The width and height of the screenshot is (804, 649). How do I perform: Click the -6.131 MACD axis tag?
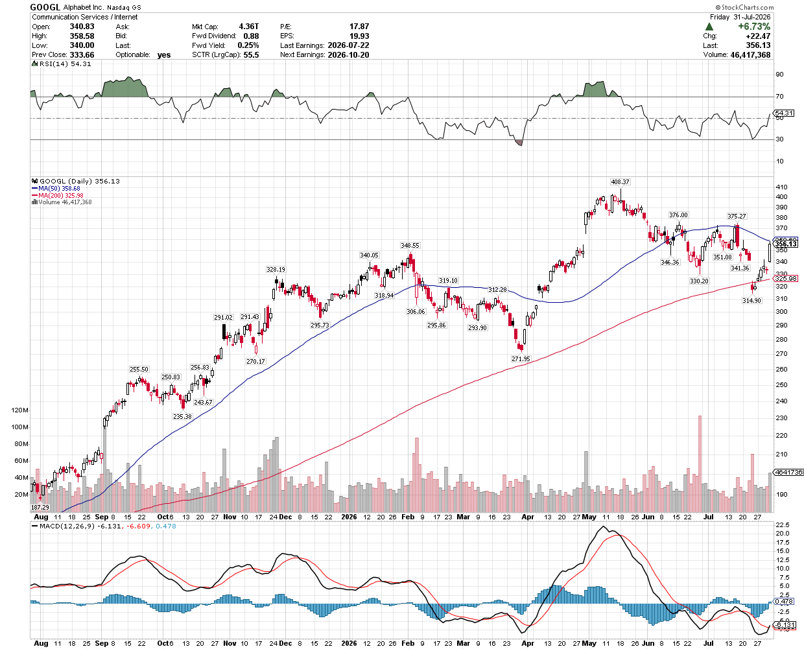[785, 626]
